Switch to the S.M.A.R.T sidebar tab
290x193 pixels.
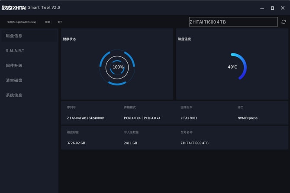tap(15, 51)
